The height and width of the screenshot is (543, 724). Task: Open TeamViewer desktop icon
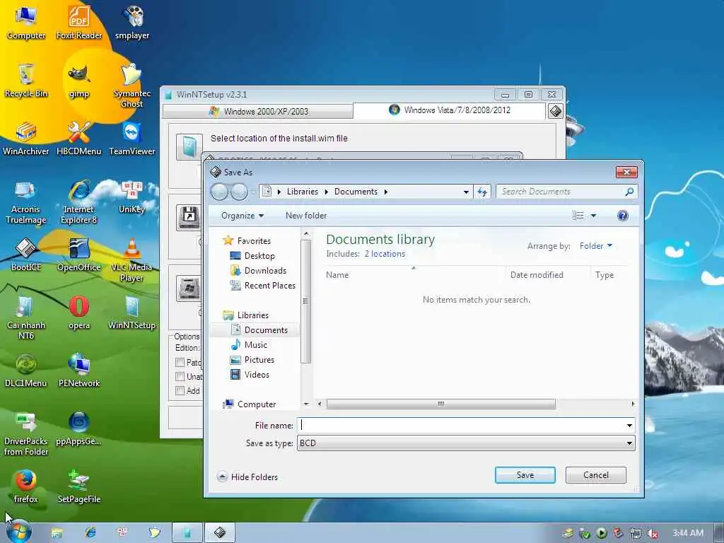point(132,139)
